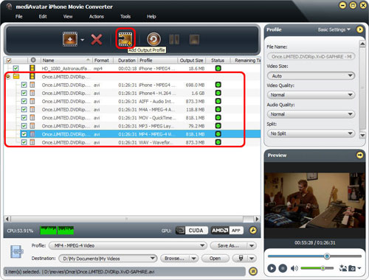Click the Browse... button

pos(175,259)
